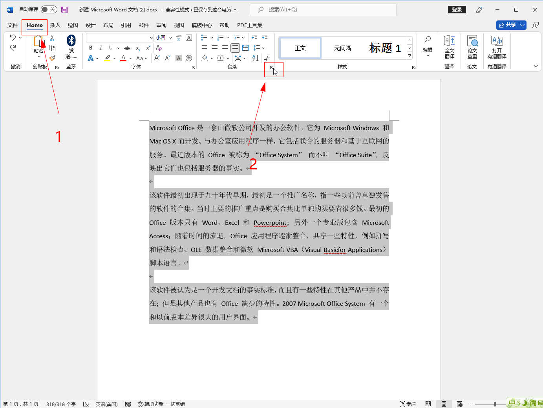Click the 搜索 search box in title bar
Viewport: 543px width, 408px height.
coord(323,9)
